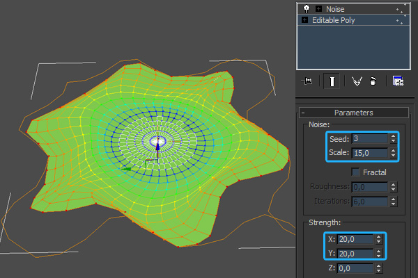
Task: Expand the Noise modifier sub-objects
Action: pos(318,9)
